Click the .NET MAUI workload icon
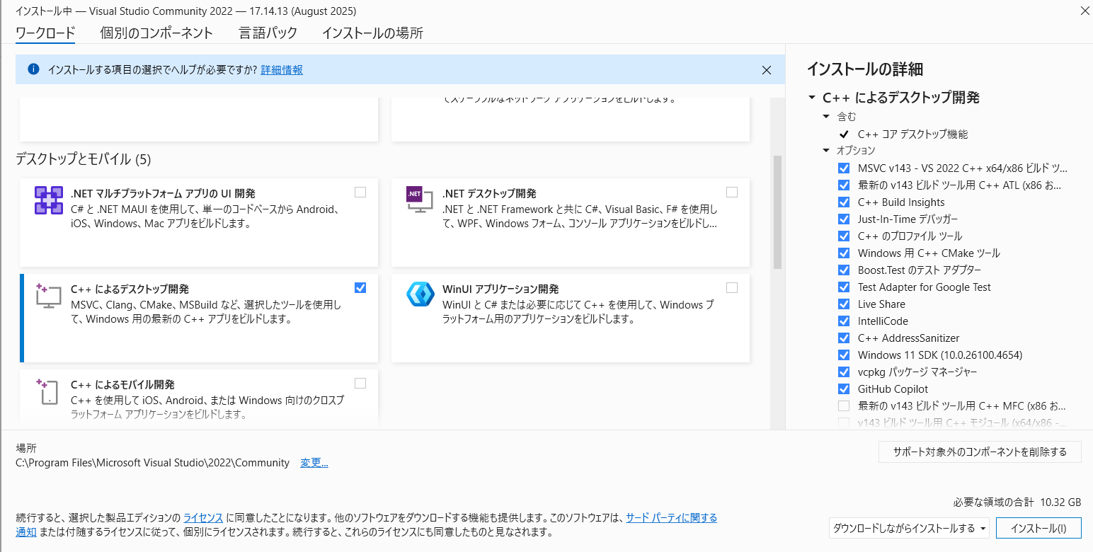Viewport: 1093px width, 552px height. 48,200
